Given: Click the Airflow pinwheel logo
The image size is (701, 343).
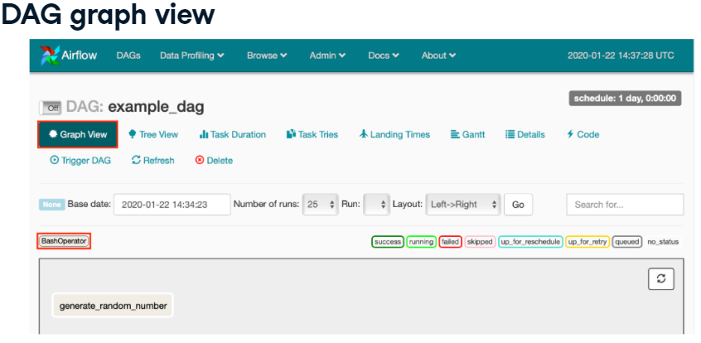Looking at the screenshot, I should click(49, 56).
